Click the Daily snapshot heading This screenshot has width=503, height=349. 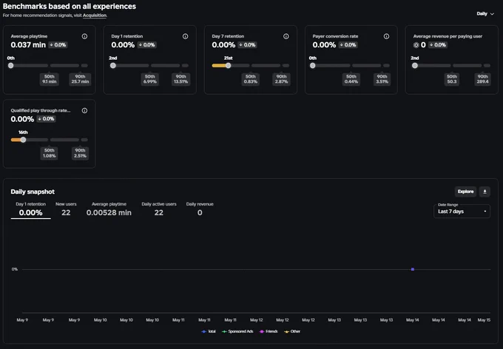click(x=33, y=192)
